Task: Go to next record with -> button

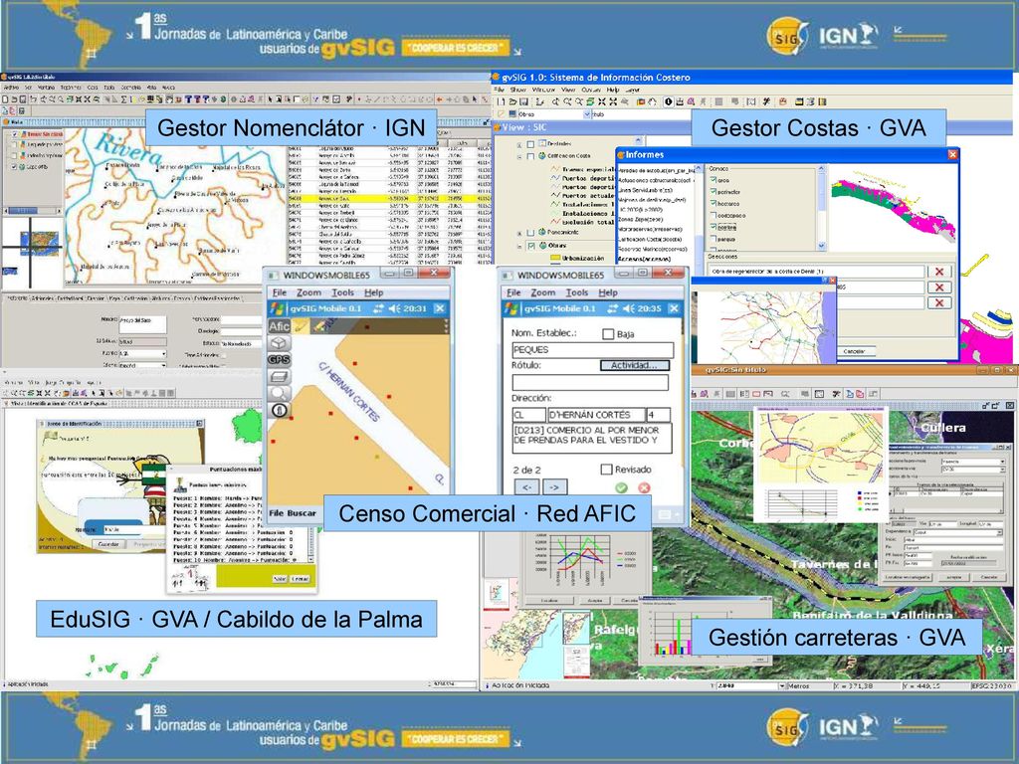Action: click(x=554, y=486)
